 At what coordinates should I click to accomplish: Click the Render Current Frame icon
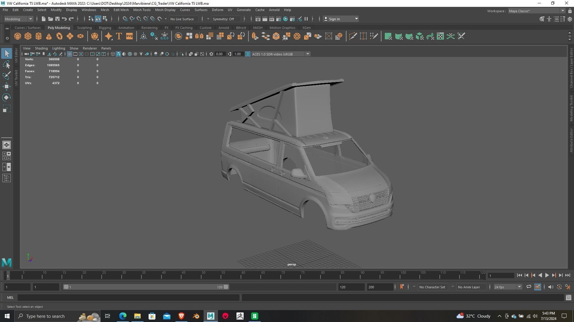coord(265,19)
